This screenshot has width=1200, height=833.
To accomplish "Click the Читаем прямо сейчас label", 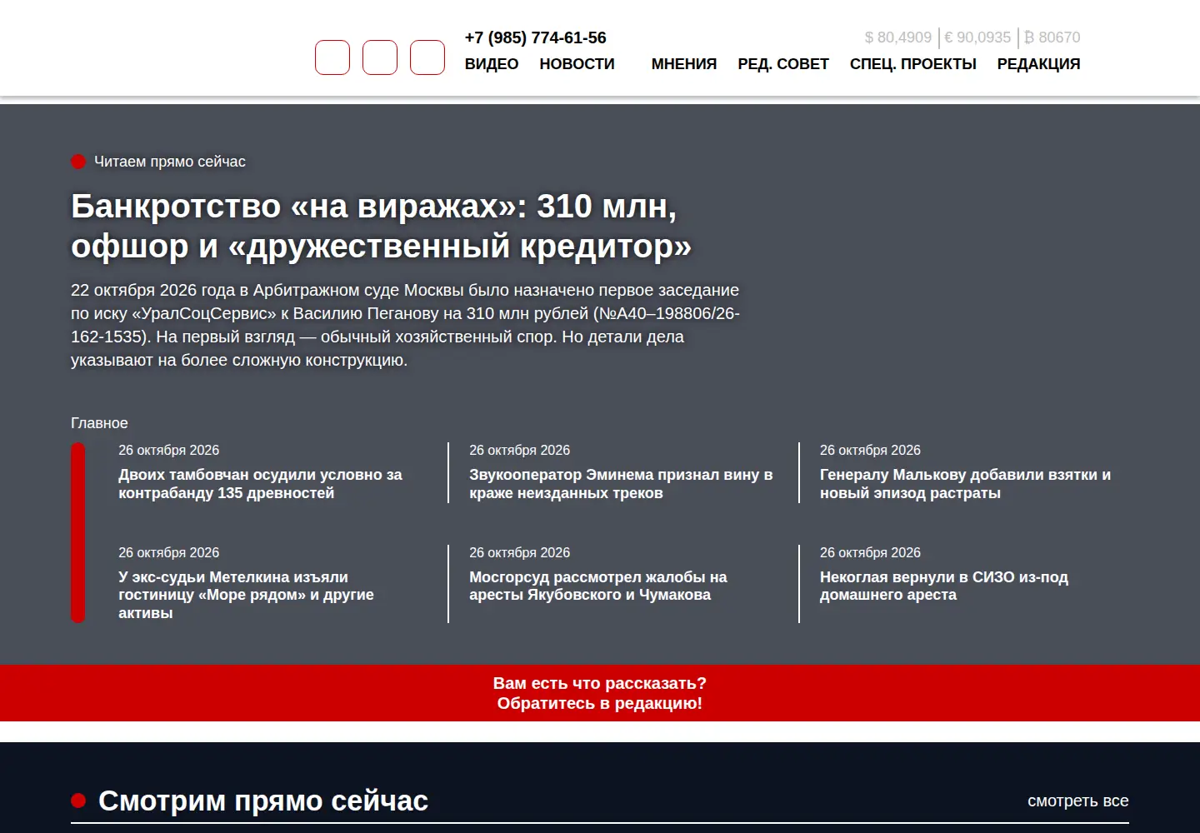I will tap(170, 162).
